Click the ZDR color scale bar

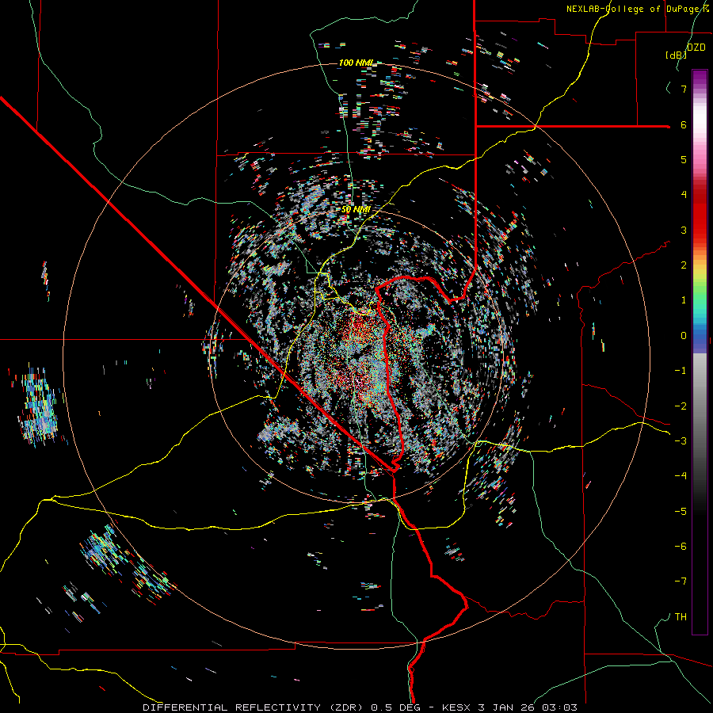pyautogui.click(x=700, y=352)
